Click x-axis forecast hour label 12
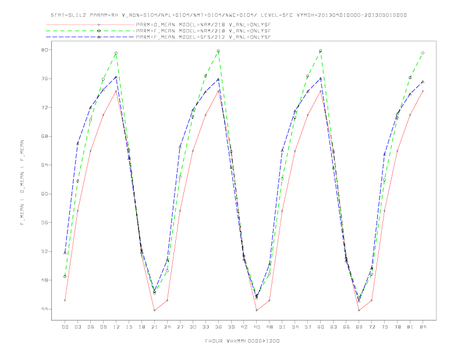This screenshot has height=356, width=461. point(116,327)
